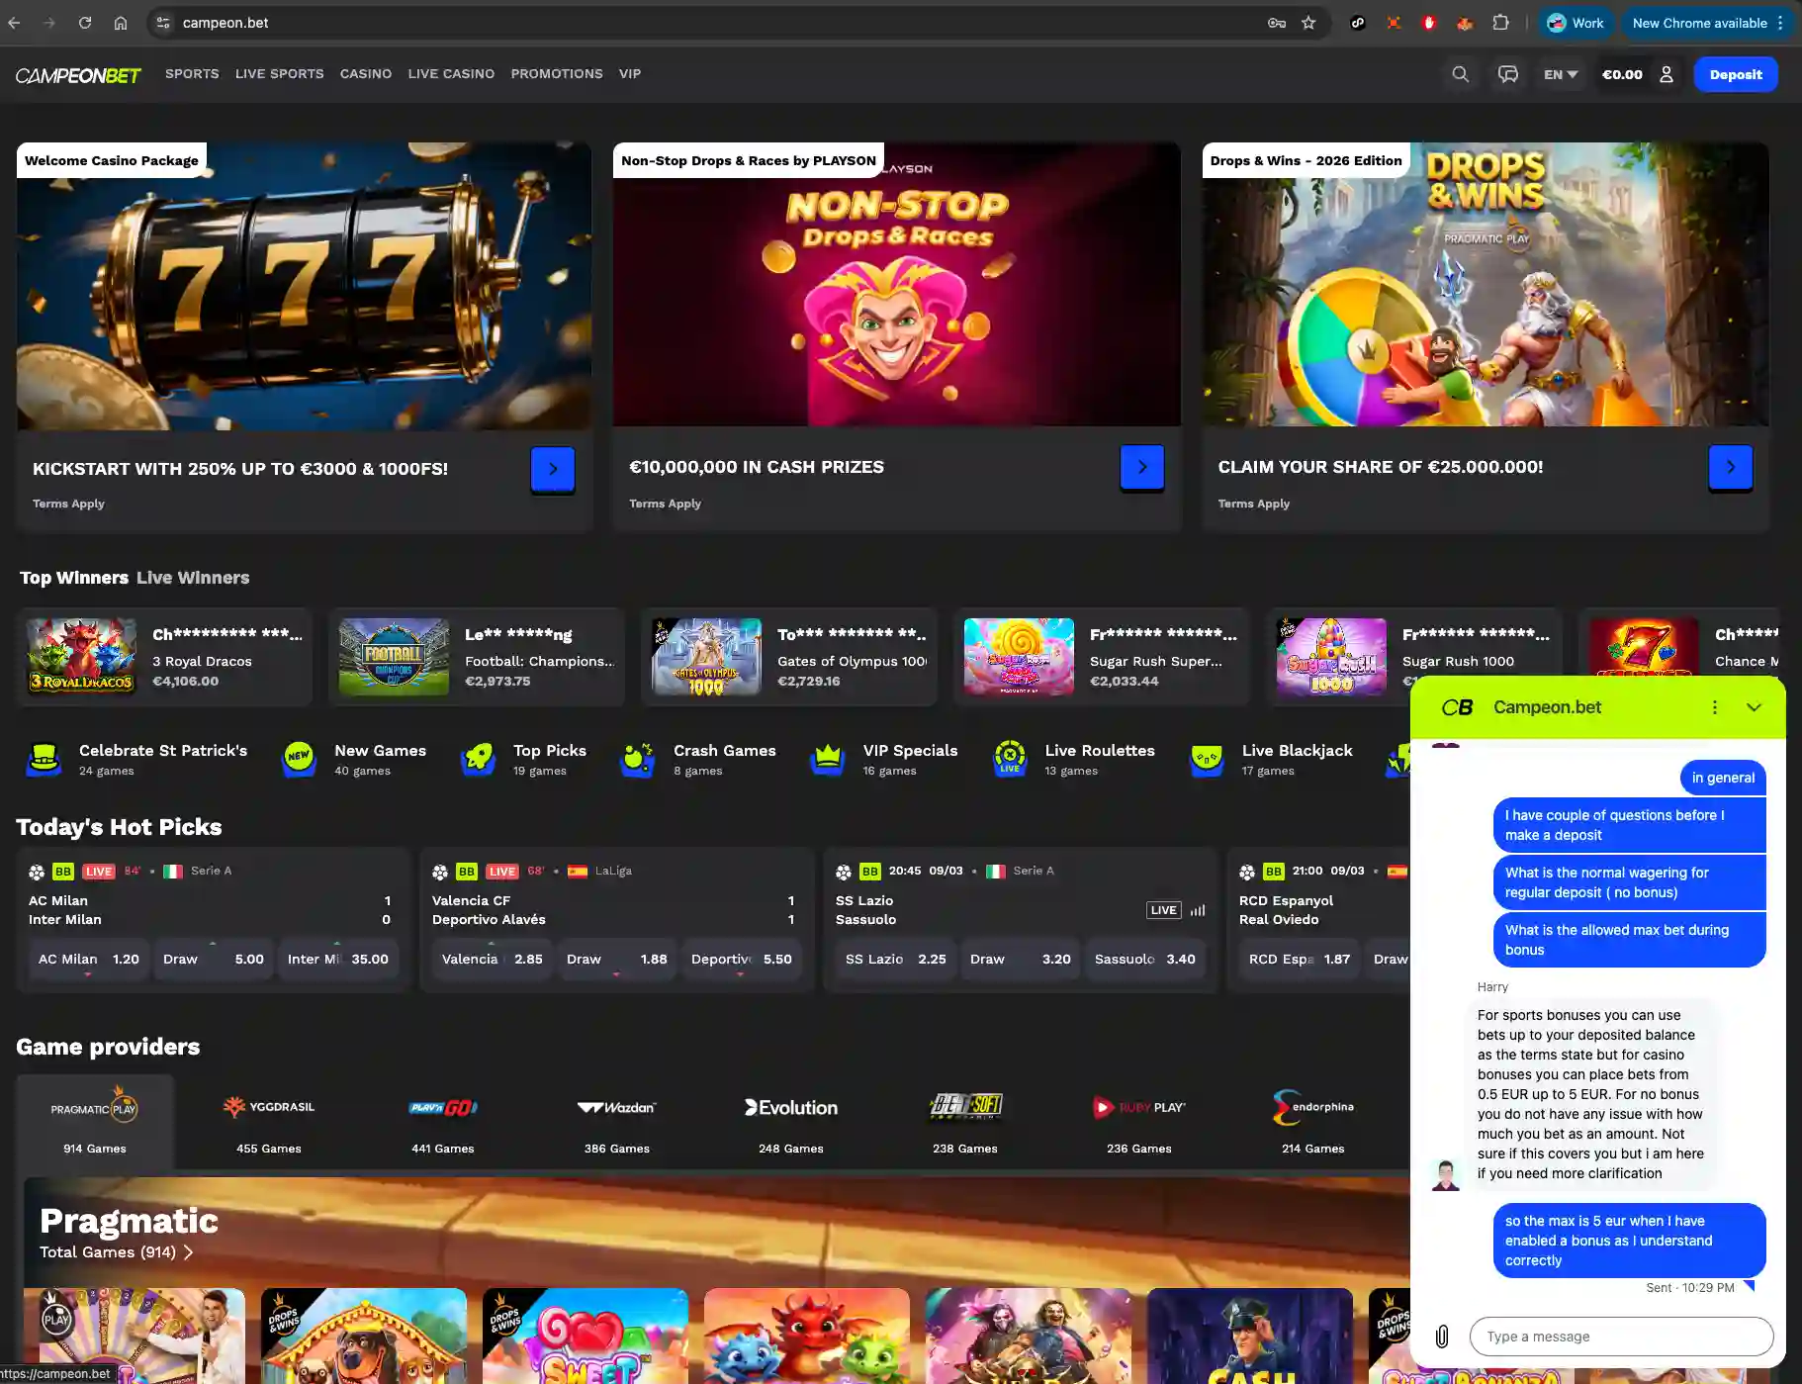1802x1384 pixels.
Task: Open the LIVE CASINO menu item
Action: (x=451, y=74)
